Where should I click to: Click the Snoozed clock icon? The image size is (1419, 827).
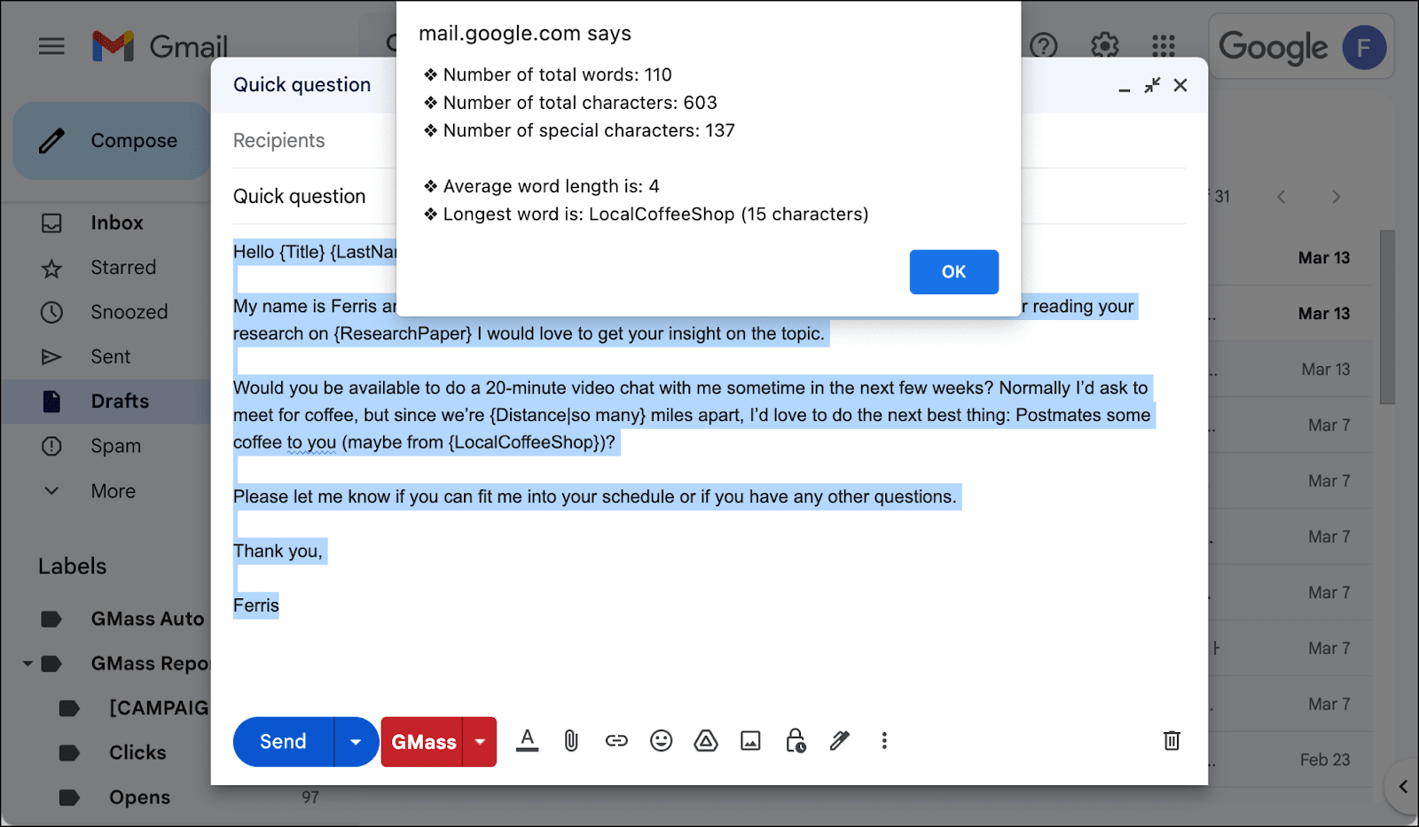pos(52,312)
